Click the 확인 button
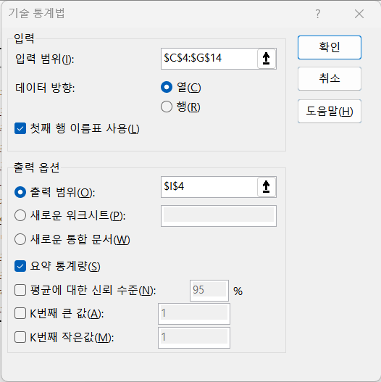The image size is (381, 382). (330, 48)
